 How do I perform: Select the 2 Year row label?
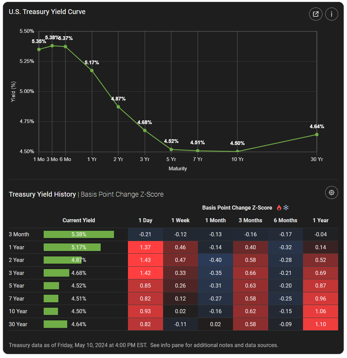coord(16,260)
